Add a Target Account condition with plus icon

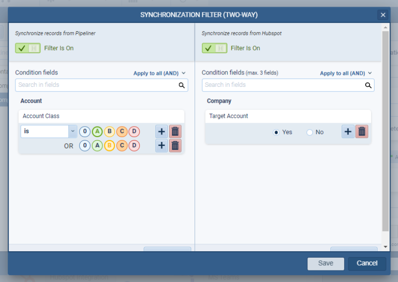pos(348,132)
